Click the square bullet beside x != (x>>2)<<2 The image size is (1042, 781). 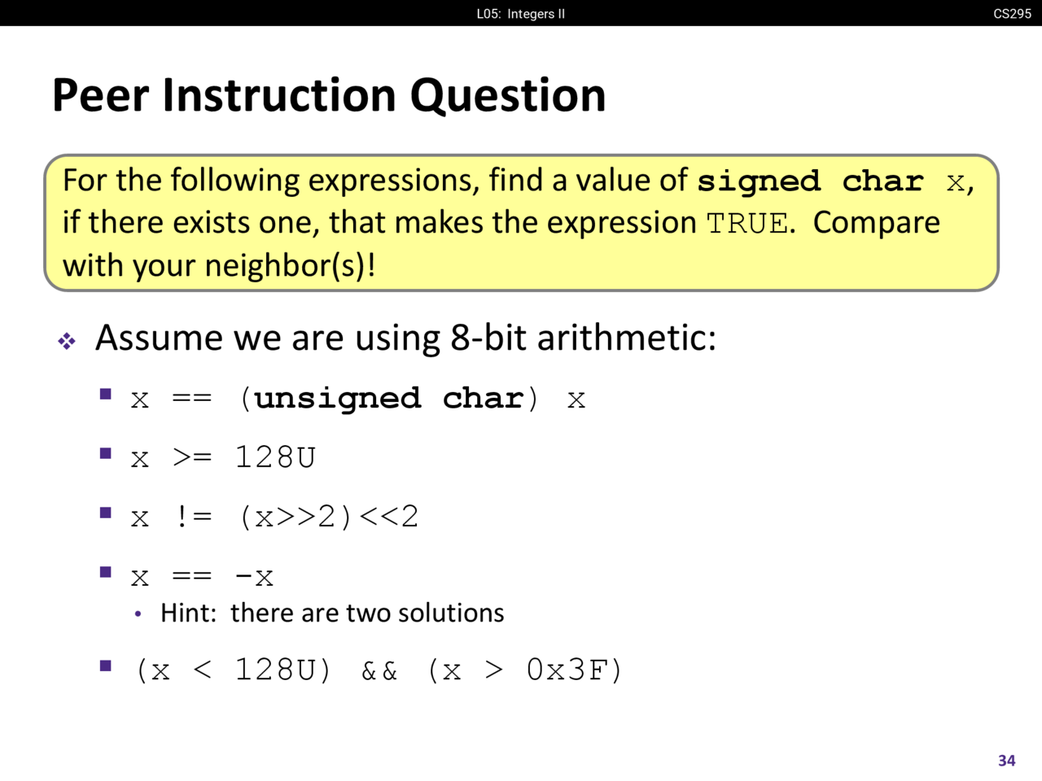pos(105,513)
